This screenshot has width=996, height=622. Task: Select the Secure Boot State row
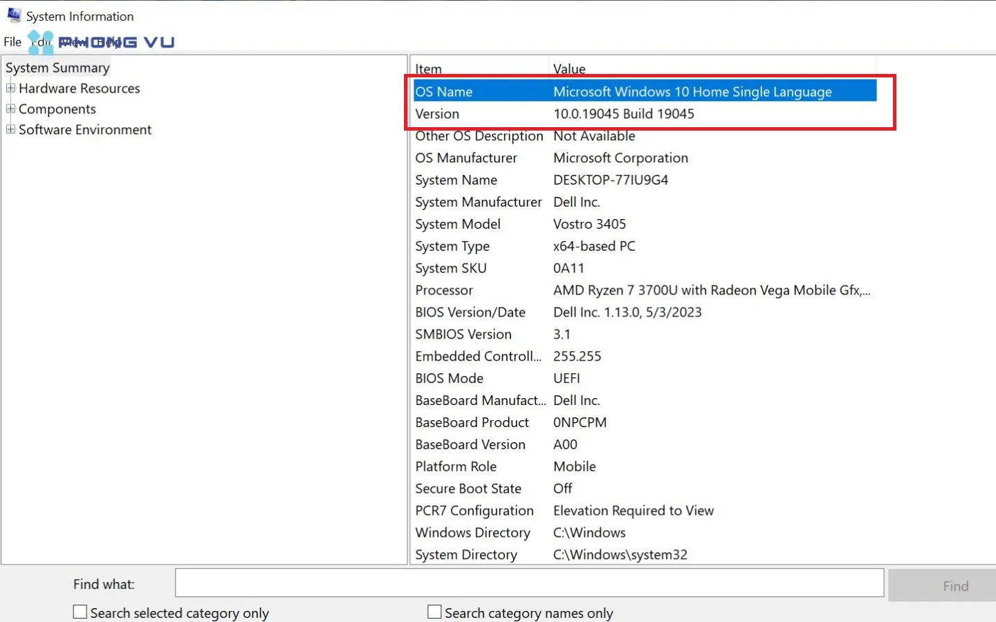pyautogui.click(x=468, y=489)
